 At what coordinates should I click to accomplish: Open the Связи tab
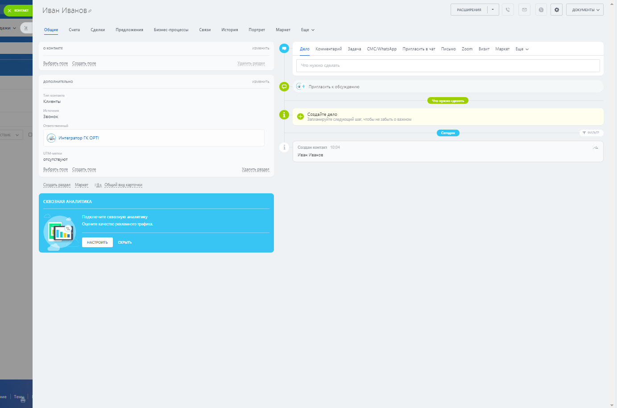(x=205, y=30)
